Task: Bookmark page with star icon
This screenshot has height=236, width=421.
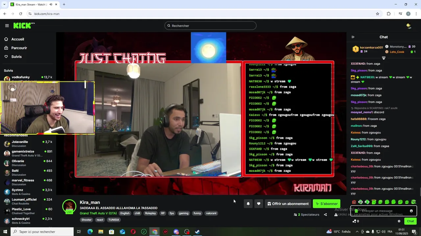Action: (x=378, y=14)
